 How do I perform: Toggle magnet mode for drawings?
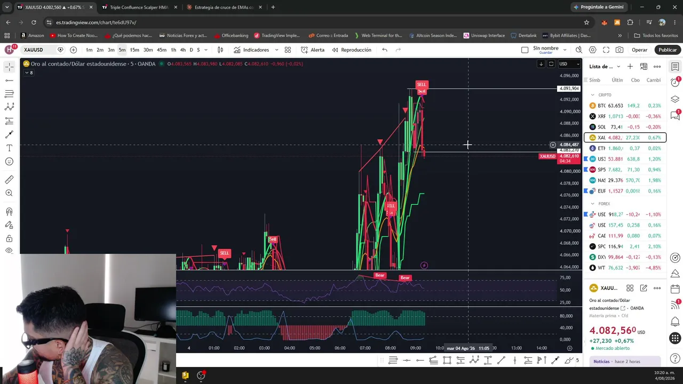(9, 212)
